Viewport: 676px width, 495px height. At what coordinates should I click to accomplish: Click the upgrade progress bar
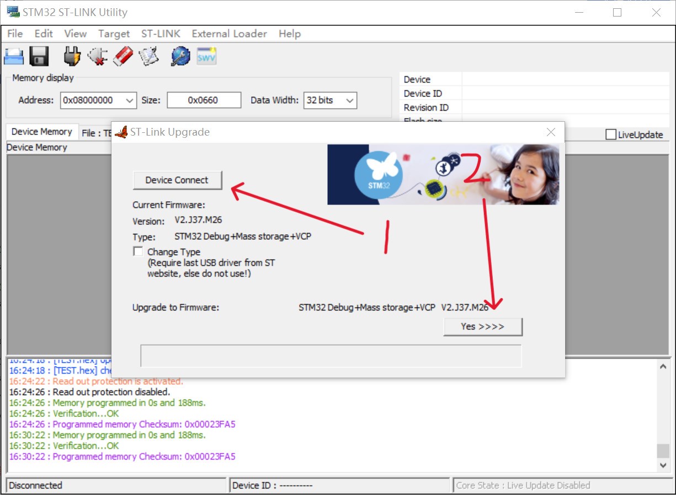[331, 356]
